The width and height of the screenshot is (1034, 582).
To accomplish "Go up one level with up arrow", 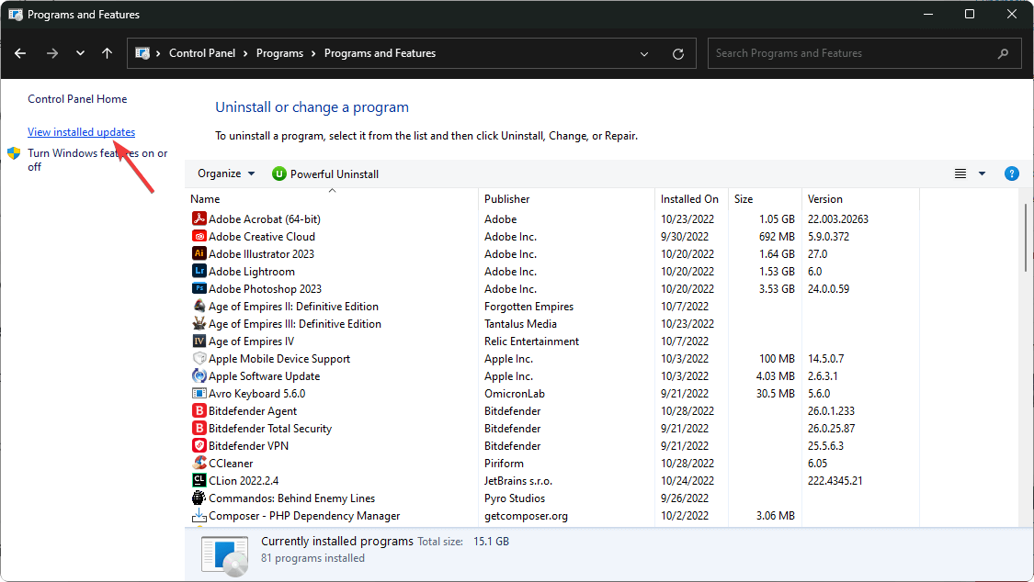I will click(108, 53).
